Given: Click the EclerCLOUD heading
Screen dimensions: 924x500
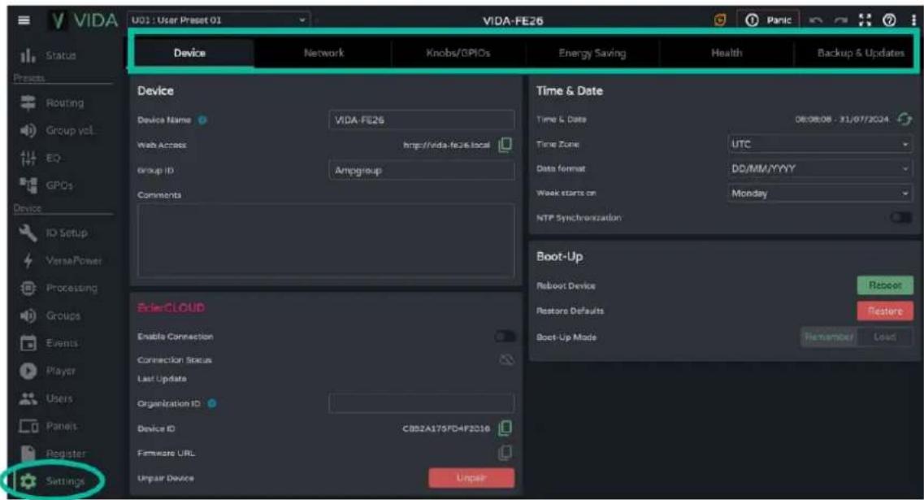Looking at the screenshot, I should 171,308.
